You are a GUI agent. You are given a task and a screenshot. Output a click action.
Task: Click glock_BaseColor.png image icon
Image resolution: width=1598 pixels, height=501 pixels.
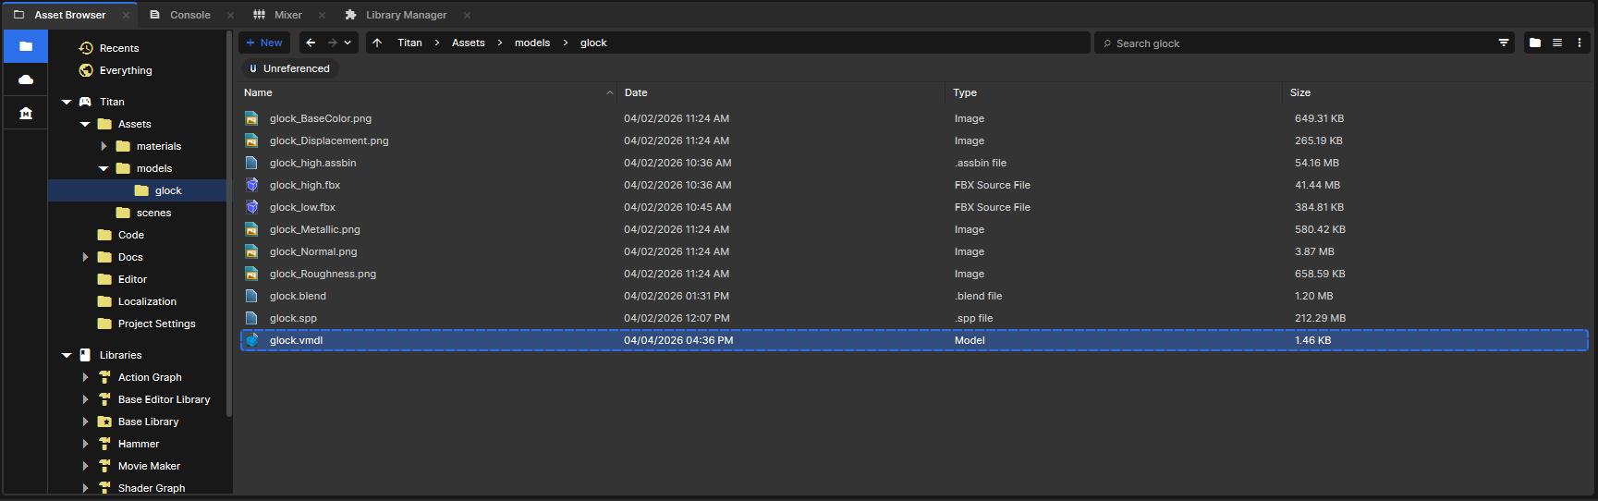click(x=251, y=118)
